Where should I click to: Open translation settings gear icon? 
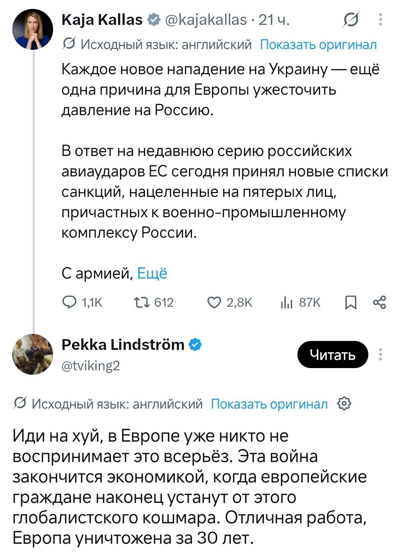point(344,403)
